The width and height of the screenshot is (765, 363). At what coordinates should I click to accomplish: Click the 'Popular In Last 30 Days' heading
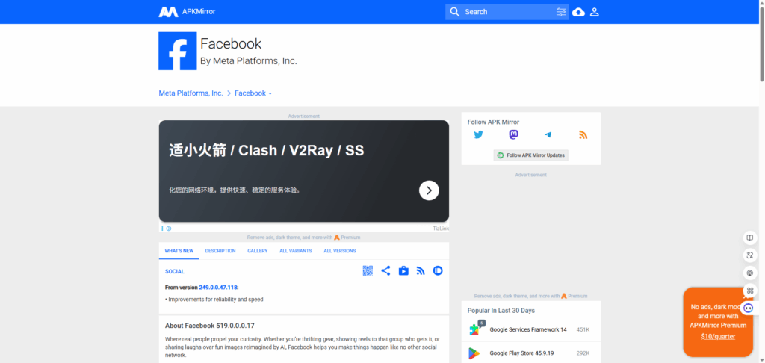pyautogui.click(x=501, y=310)
